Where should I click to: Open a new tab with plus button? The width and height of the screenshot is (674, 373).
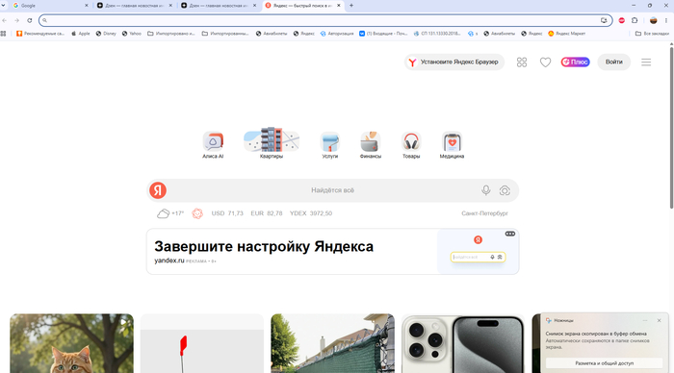click(x=351, y=6)
